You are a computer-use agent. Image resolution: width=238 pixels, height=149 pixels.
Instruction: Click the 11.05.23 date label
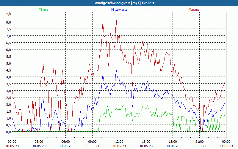(x=226, y=146)
